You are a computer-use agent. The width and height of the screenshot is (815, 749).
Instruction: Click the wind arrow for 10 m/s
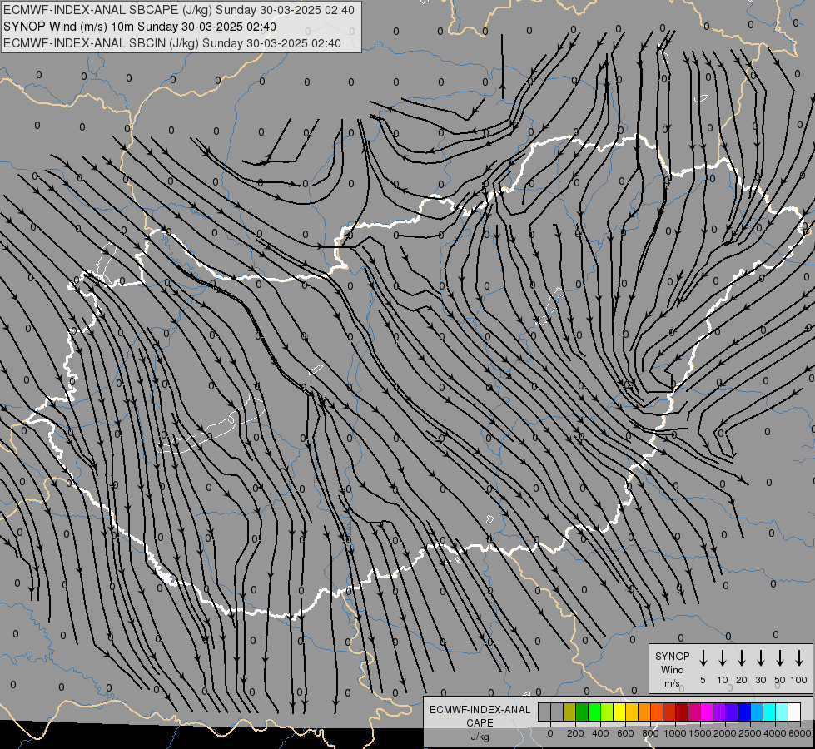(x=722, y=658)
